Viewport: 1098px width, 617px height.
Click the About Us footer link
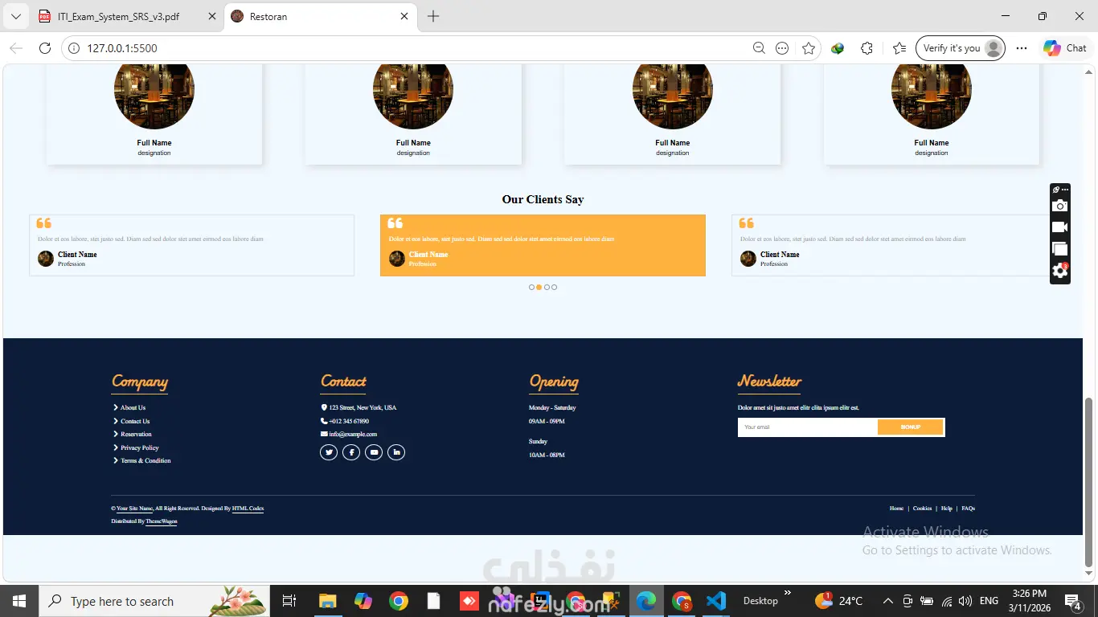point(133,407)
